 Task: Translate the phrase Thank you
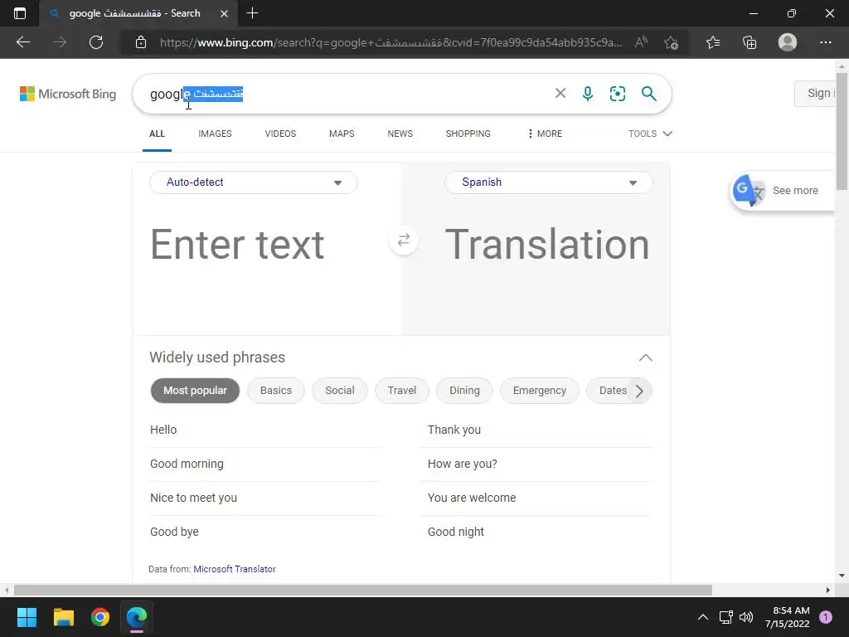point(454,430)
